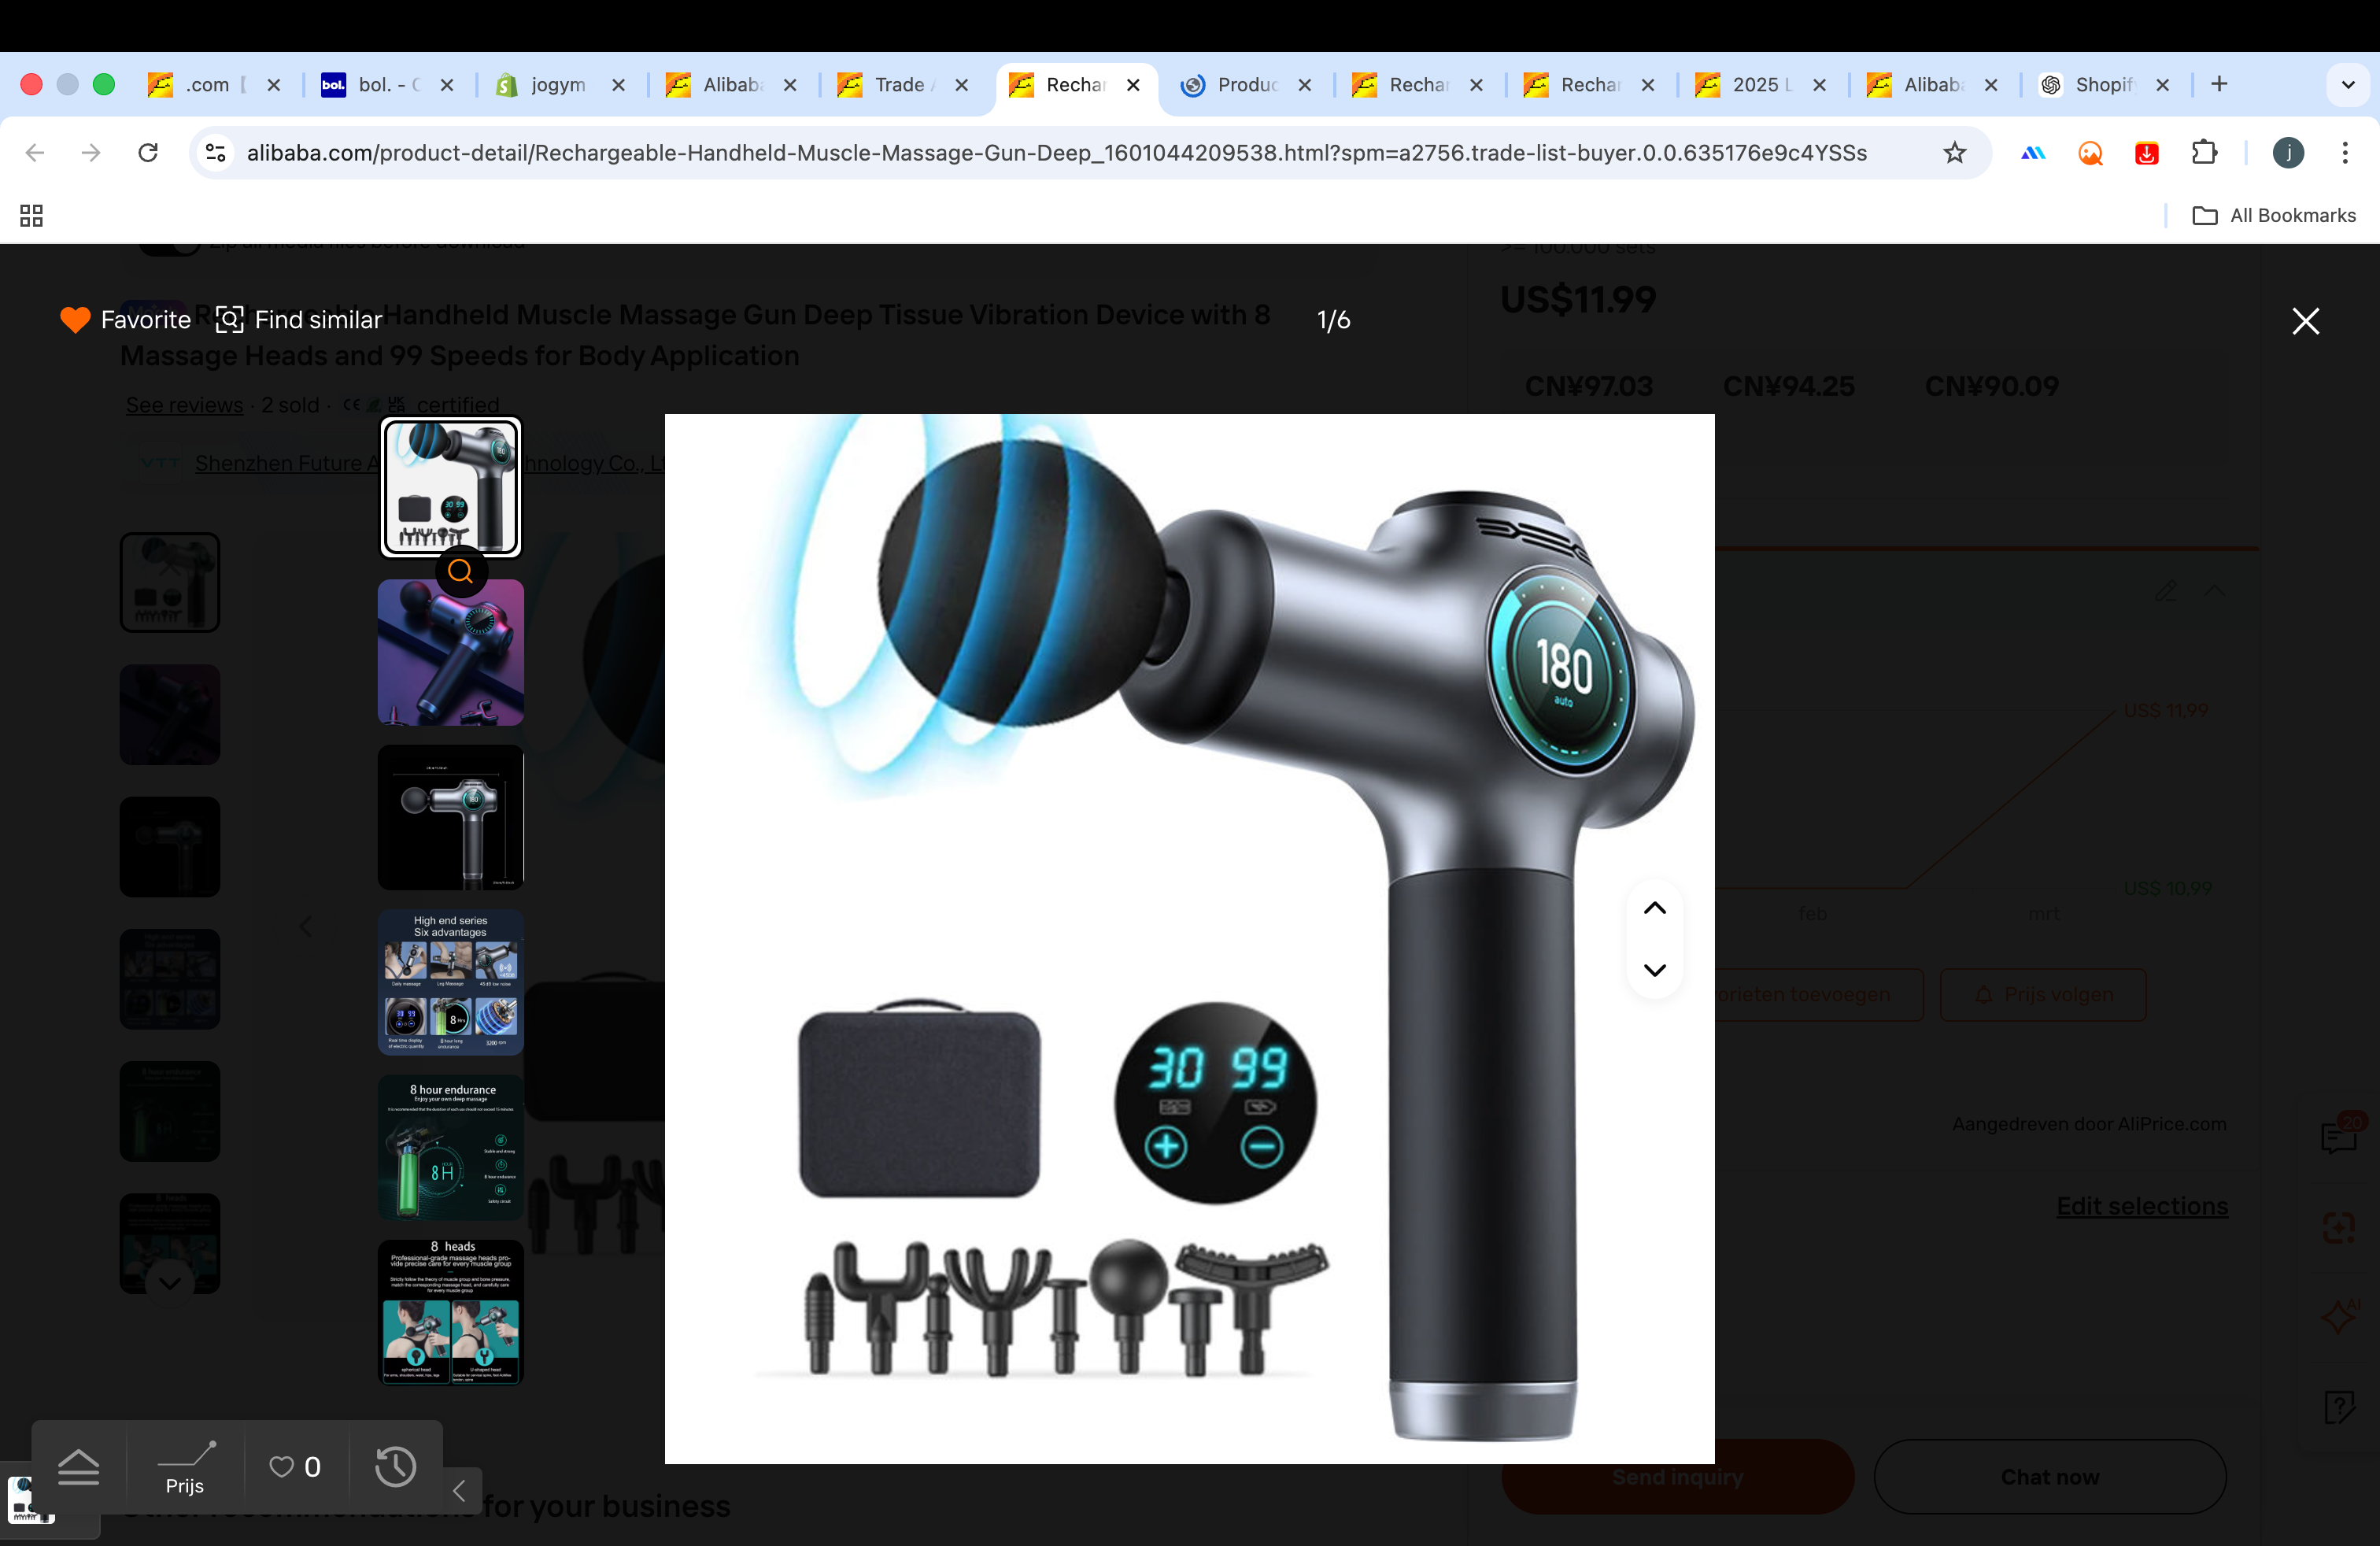Open the Extensions puzzle icon
The image size is (2380, 1546).
point(2204,153)
